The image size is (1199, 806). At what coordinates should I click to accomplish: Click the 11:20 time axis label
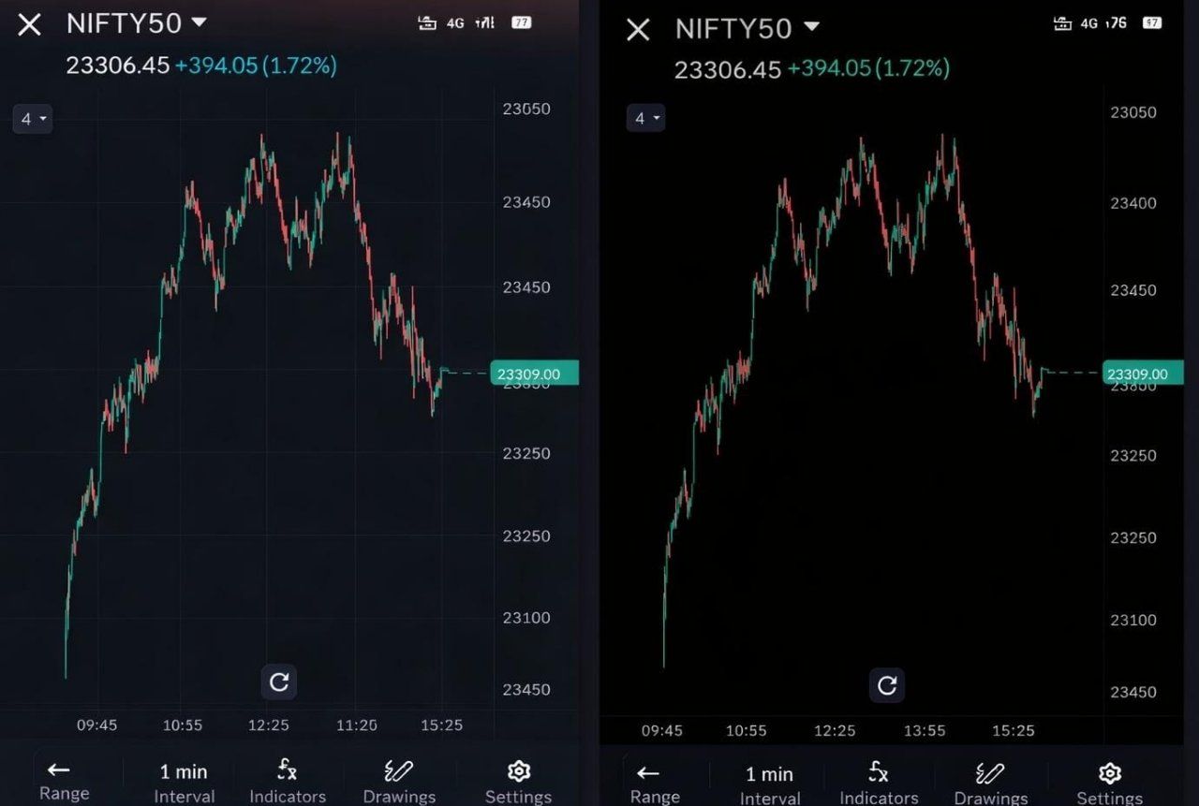tap(357, 725)
